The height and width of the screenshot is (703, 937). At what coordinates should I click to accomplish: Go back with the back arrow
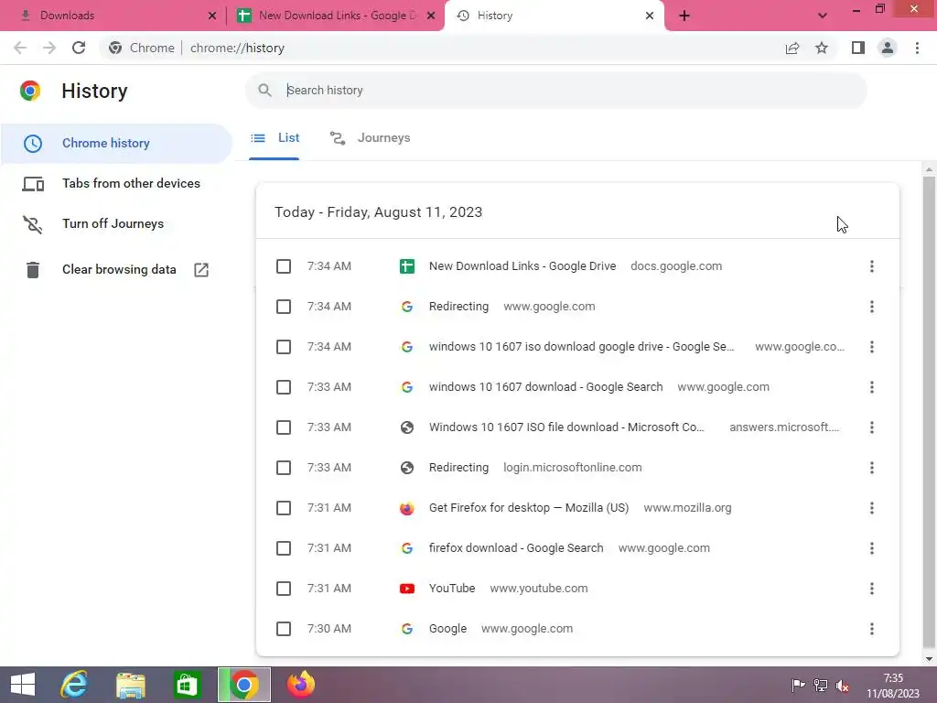pyautogui.click(x=20, y=48)
